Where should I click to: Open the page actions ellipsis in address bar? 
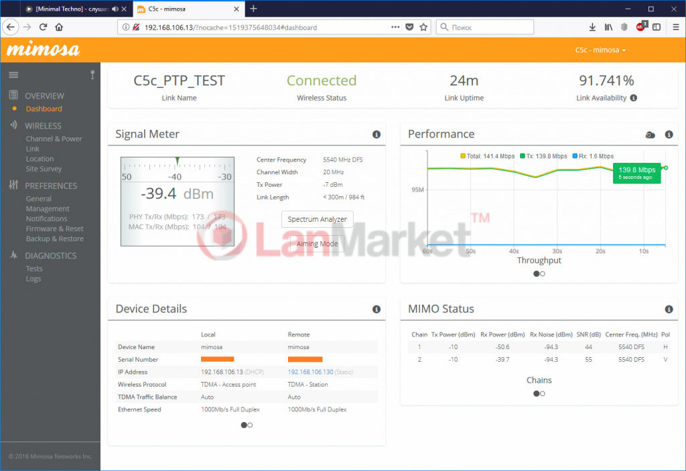(x=395, y=27)
